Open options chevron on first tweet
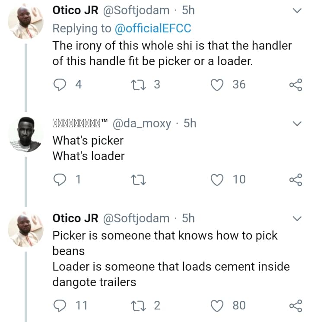Image resolution: width=311 pixels, height=322 pixels. 297,11
